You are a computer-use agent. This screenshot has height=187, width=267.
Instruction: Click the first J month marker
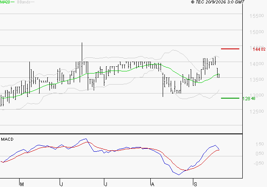coord(62,184)
